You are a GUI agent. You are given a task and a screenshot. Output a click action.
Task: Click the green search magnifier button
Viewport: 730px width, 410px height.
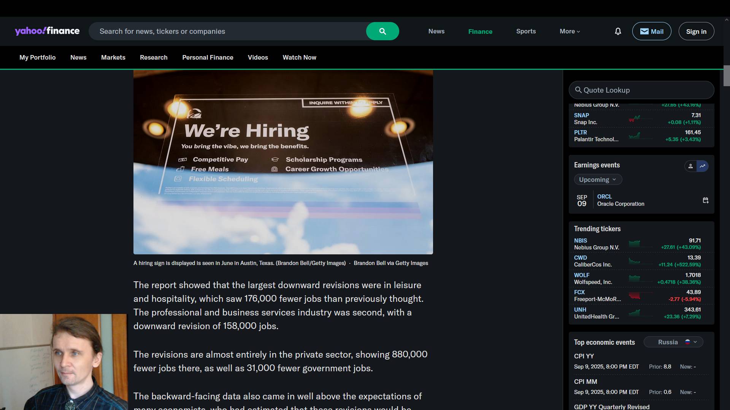click(x=382, y=31)
